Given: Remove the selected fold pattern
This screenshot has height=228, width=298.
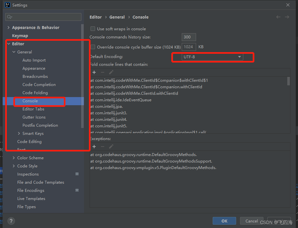Looking at the screenshot, I should point(102,72).
